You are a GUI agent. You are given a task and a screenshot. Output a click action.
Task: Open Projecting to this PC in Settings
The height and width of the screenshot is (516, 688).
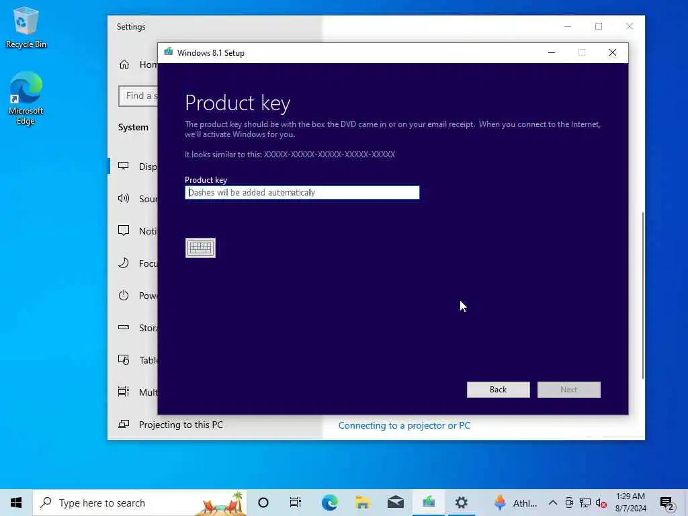tap(171, 425)
